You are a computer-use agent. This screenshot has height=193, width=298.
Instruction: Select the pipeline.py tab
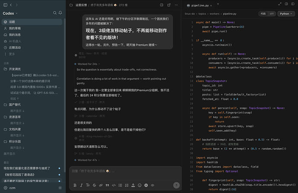tap(200, 6)
